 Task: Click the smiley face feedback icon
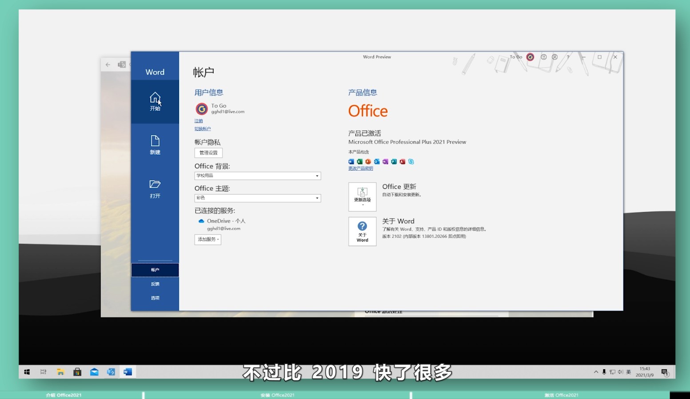point(543,57)
